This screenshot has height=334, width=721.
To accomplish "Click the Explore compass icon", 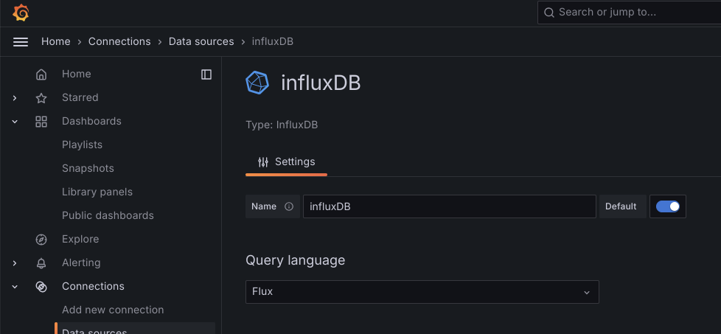I will (x=41, y=240).
